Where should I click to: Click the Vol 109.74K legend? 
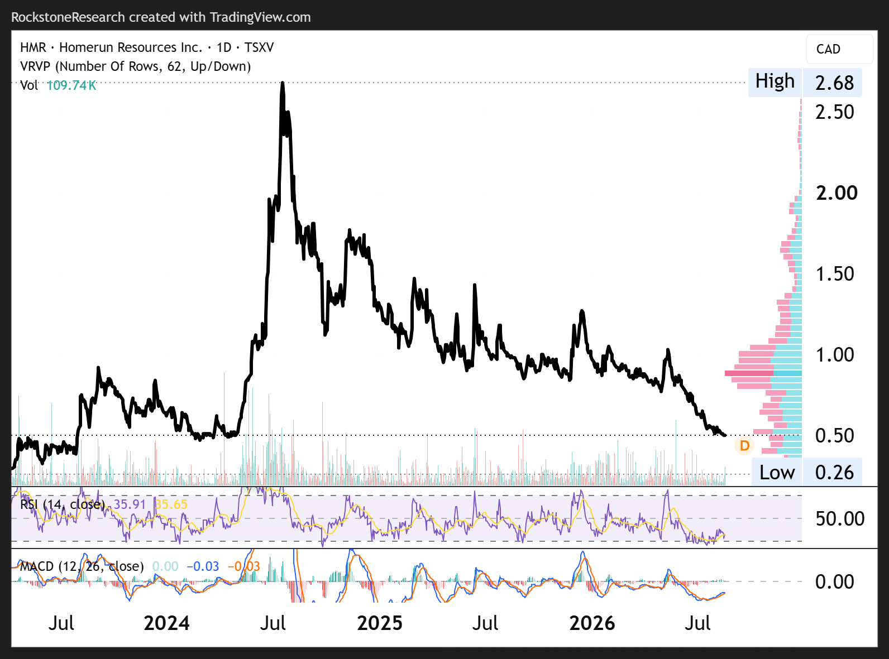tap(58, 85)
